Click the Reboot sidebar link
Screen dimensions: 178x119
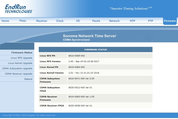[28, 79]
